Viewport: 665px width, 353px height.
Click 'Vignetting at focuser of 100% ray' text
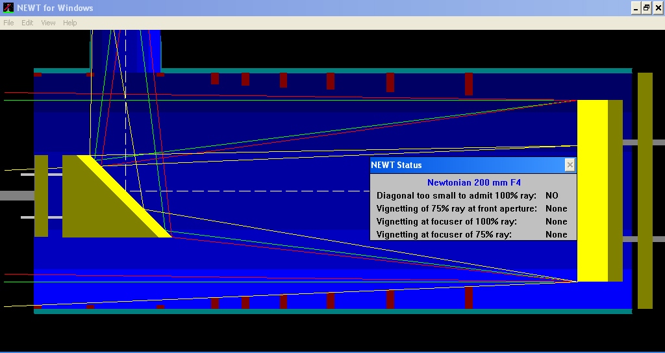(x=447, y=222)
